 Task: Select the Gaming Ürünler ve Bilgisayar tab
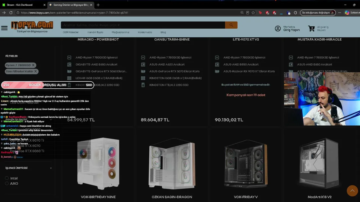[71, 5]
